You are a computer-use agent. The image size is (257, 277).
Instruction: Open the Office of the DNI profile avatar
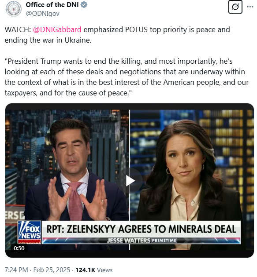pos(14,9)
